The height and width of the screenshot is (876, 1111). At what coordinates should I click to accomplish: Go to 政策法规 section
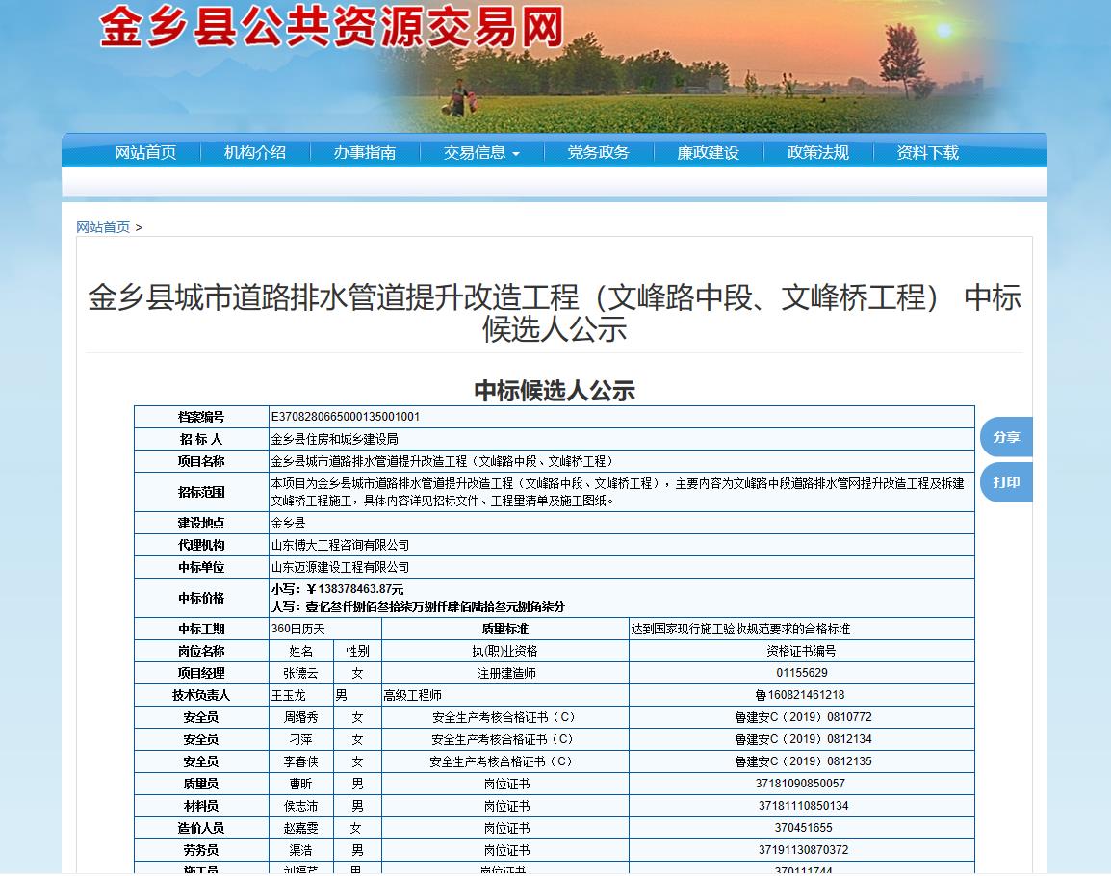[x=818, y=152]
